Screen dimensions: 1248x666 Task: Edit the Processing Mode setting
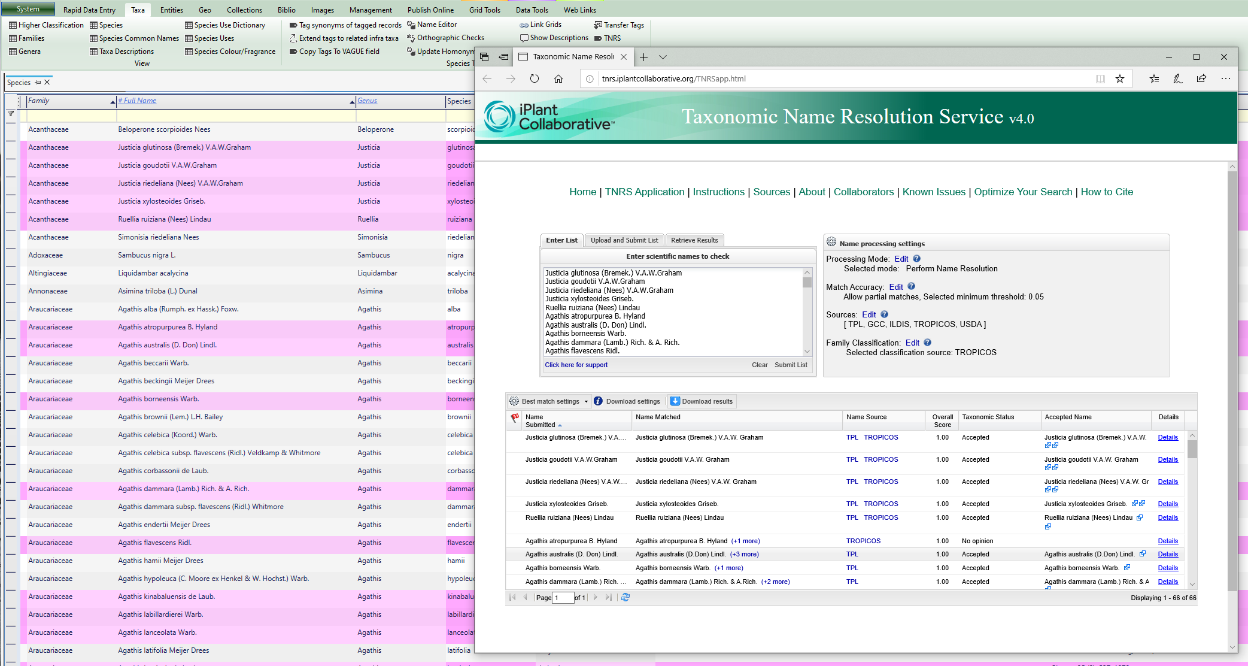point(901,259)
